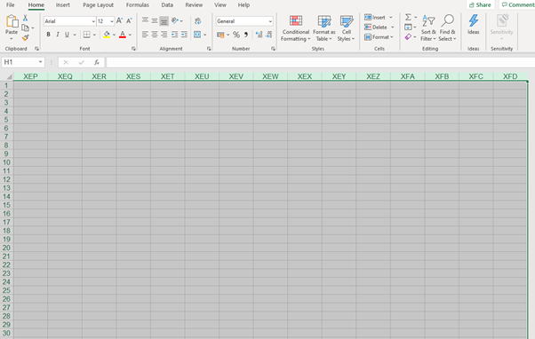Click the Clear eraser icon
Viewport: 535px width, 339px height.
(x=408, y=36)
